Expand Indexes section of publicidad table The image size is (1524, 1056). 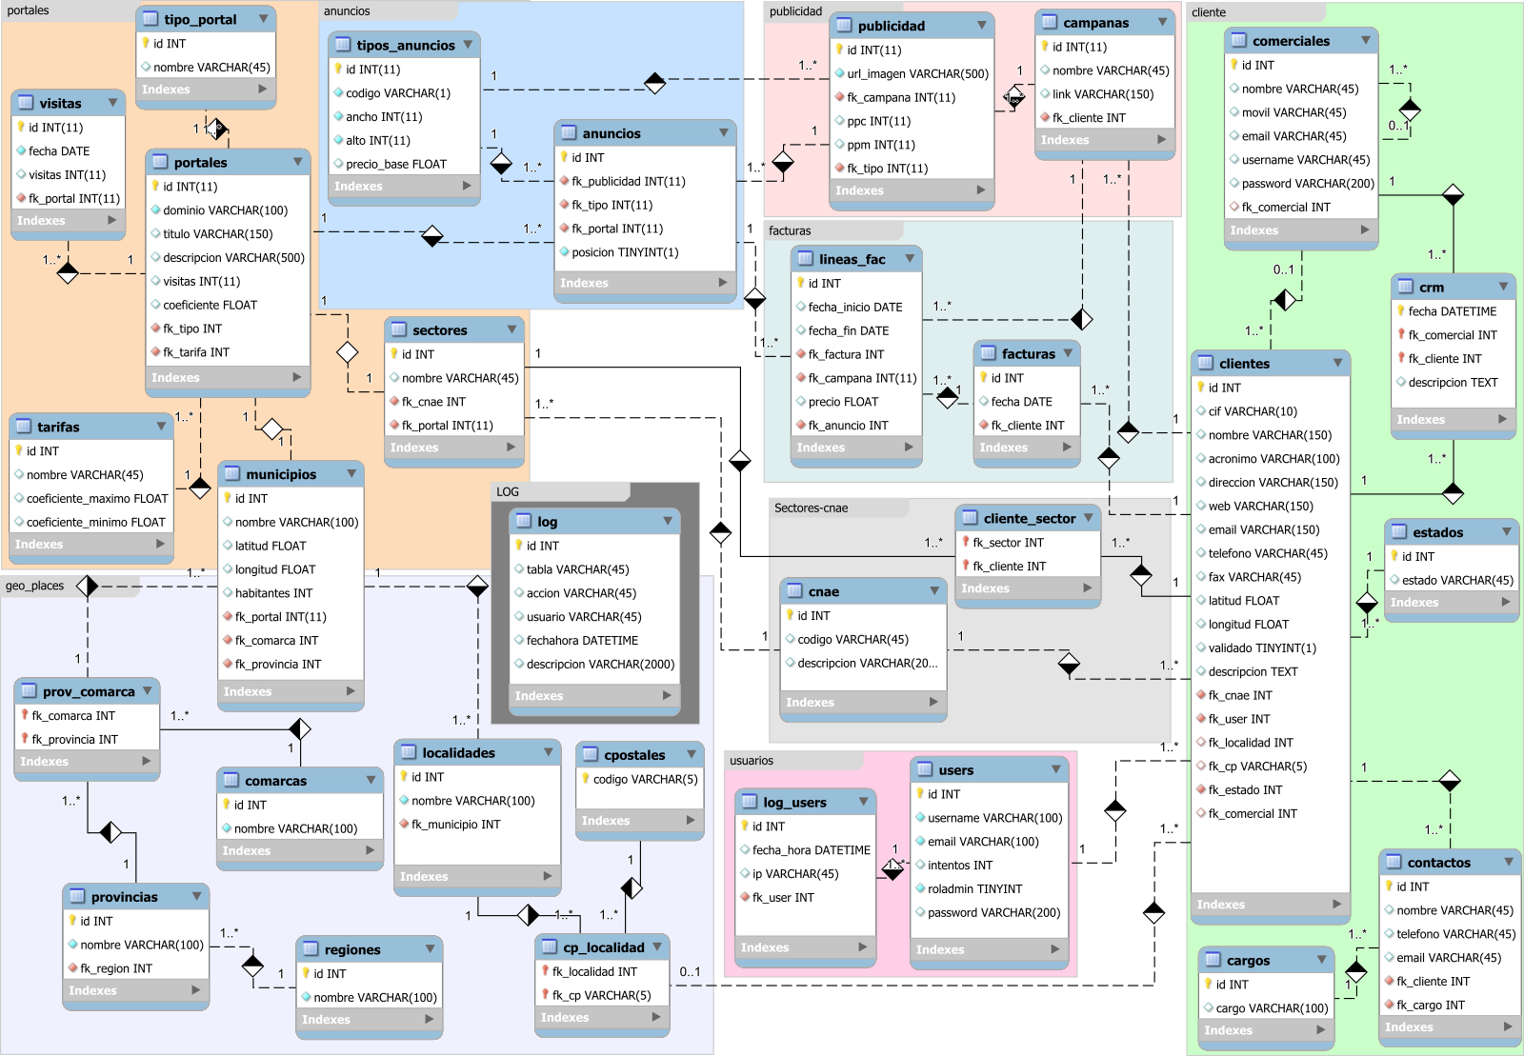pos(981,190)
